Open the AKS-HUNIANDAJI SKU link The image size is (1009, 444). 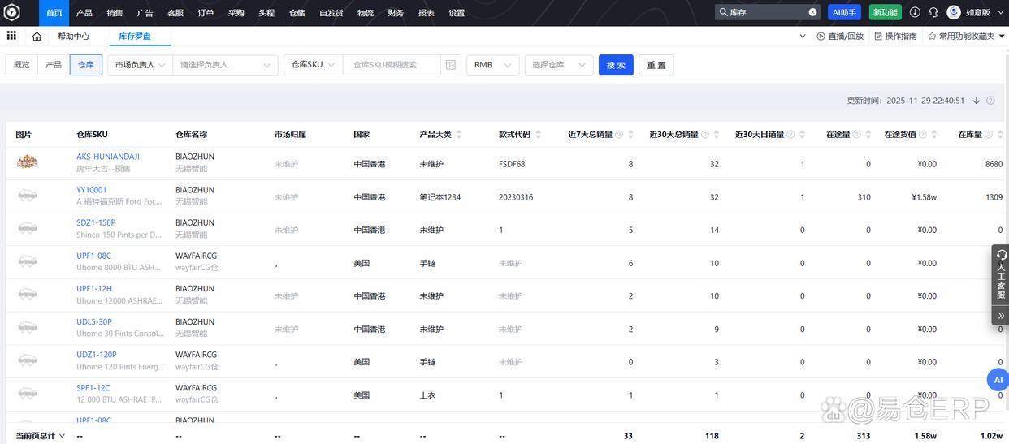pos(108,157)
